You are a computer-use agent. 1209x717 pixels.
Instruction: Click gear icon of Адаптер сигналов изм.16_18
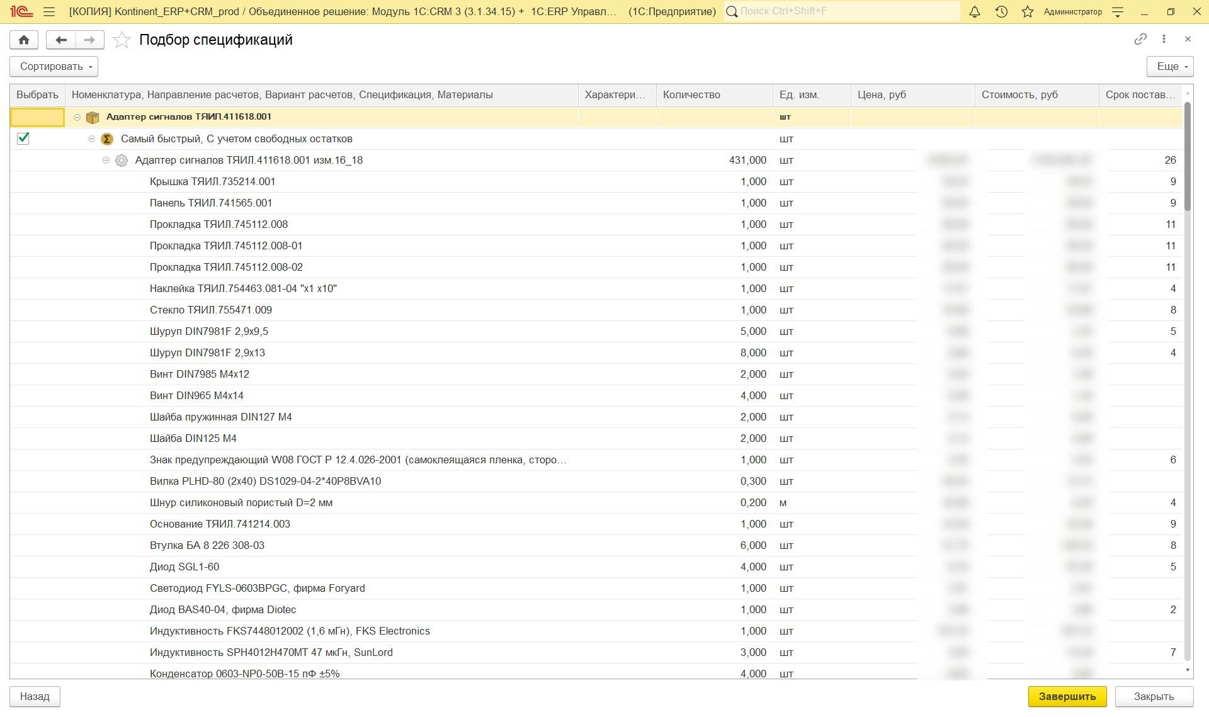[122, 161]
